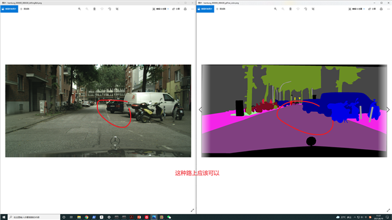Click the Windows taskbar search box
Image resolution: width=392 pixels, height=220 pixels.
[x=34, y=218]
